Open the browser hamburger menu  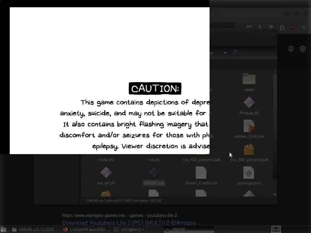tap(304, 27)
